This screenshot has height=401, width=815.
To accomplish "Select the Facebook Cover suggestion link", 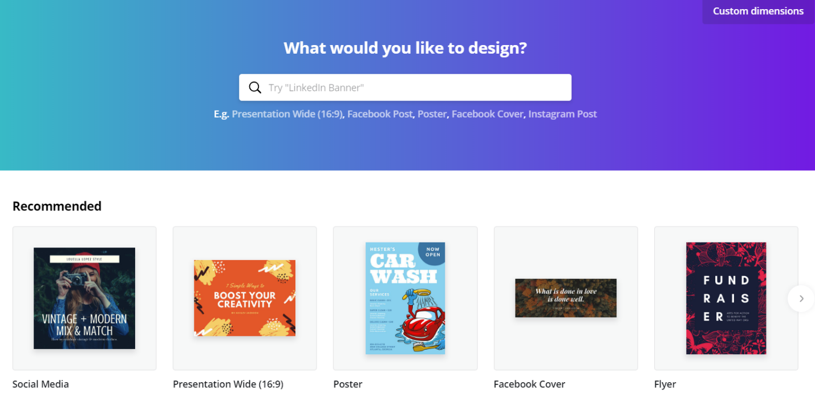I will pyautogui.click(x=487, y=114).
